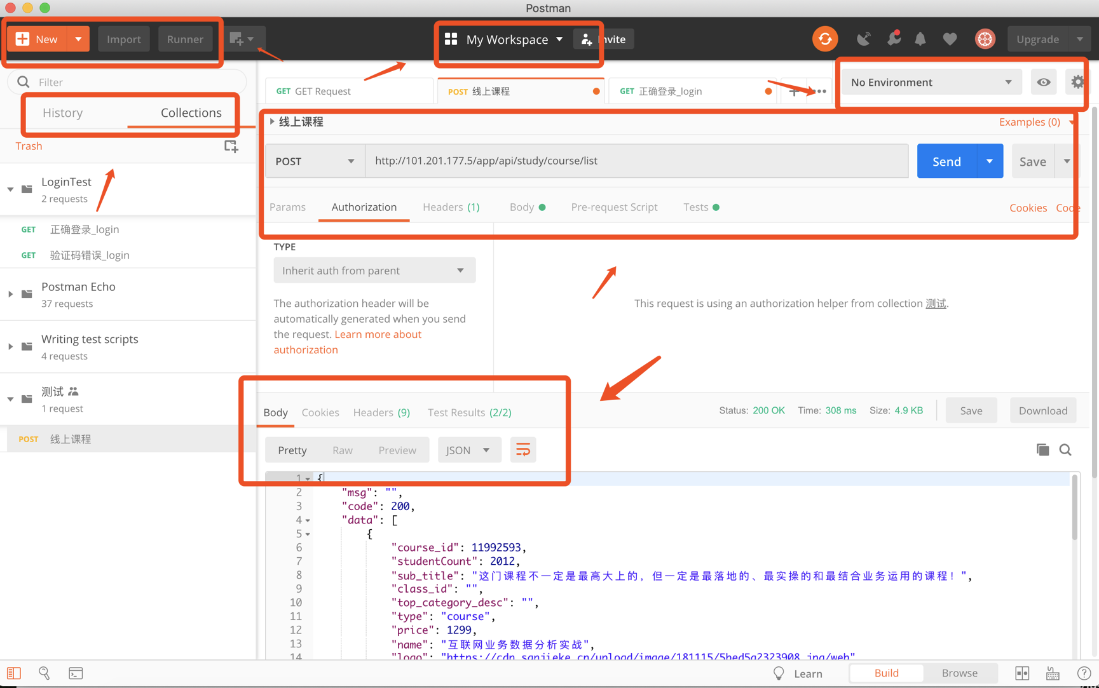Viewport: 1099px width, 688px height.
Task: Click the Import button
Action: point(123,39)
